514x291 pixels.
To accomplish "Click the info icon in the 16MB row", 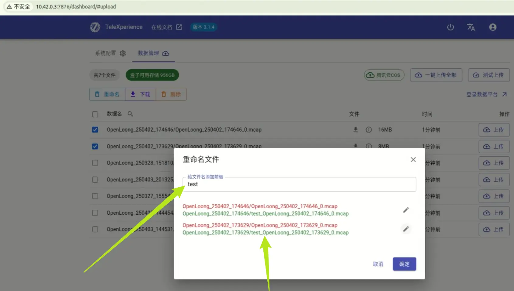I will [369, 130].
